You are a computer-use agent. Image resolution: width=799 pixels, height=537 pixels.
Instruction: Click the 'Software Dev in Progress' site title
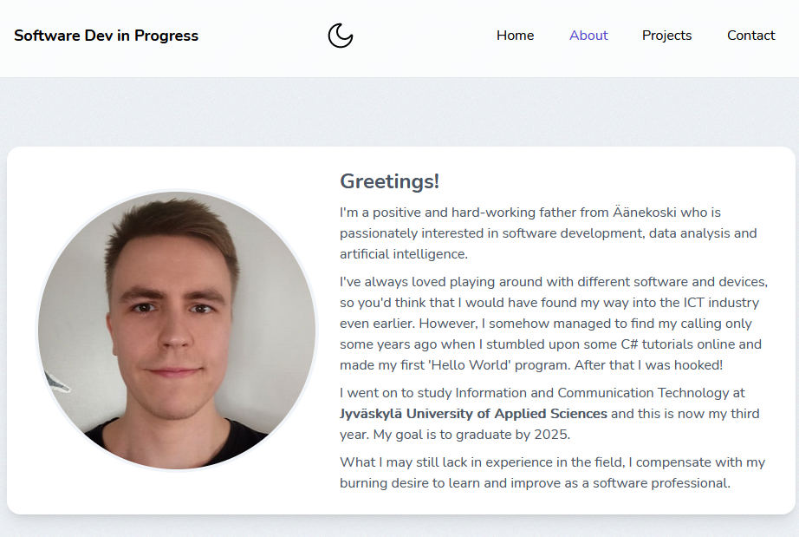tap(106, 36)
